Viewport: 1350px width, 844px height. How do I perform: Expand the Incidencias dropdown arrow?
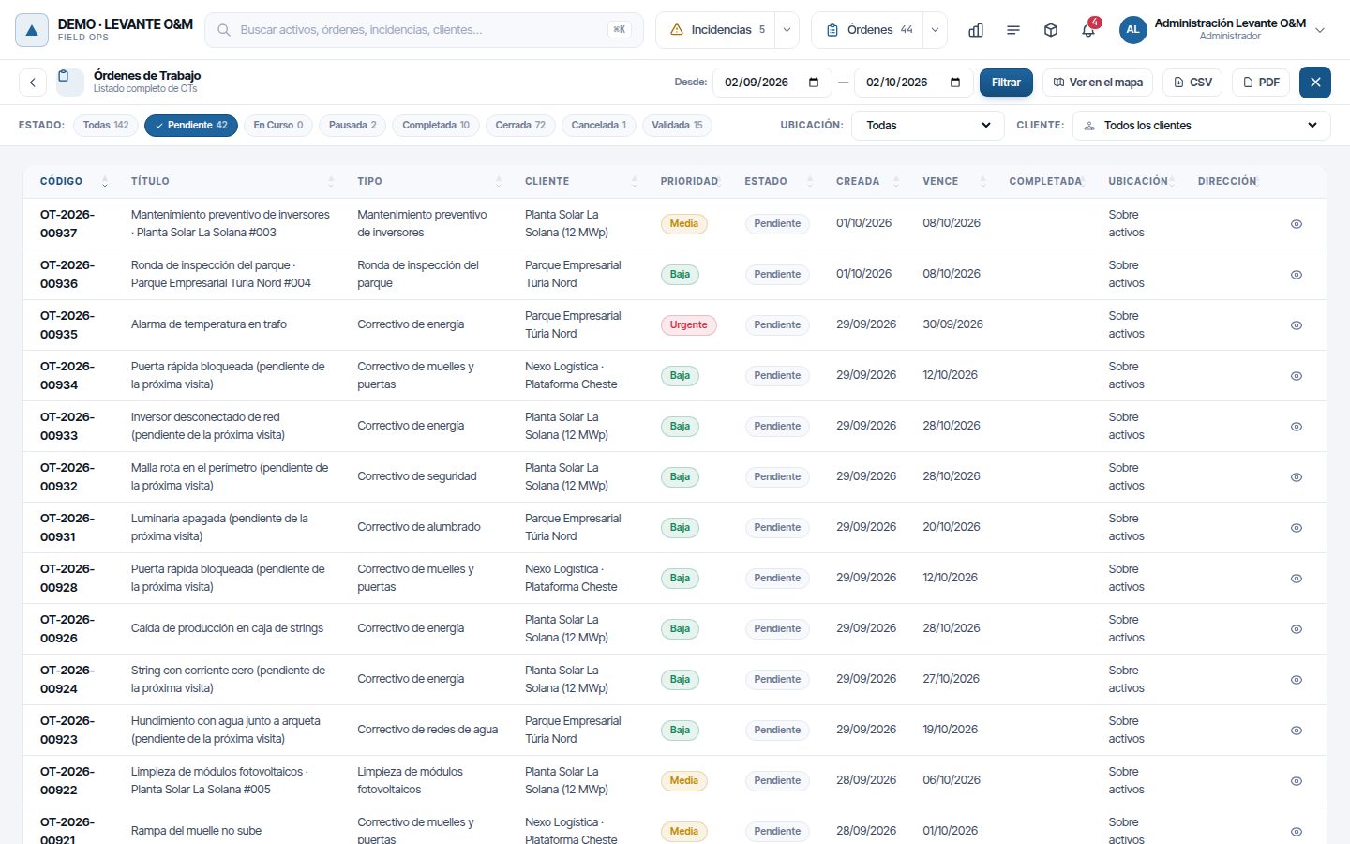coord(787,30)
